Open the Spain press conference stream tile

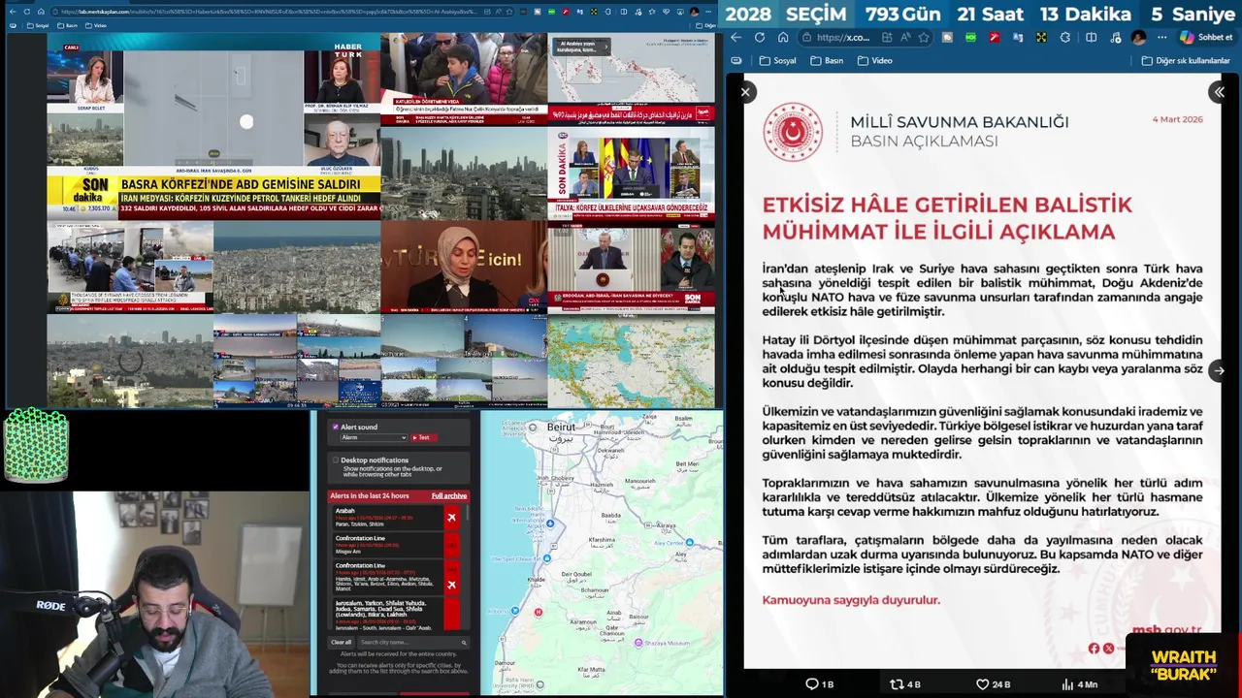[631, 174]
